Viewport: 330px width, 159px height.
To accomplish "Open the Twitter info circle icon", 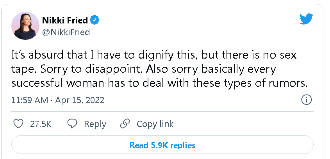I will click(307, 100).
